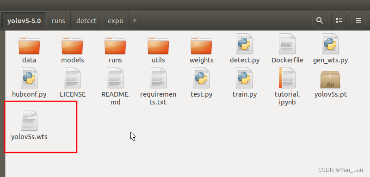Select the yolov5s.pt zip archive icon
This screenshot has width=370, height=177.
[x=330, y=79]
